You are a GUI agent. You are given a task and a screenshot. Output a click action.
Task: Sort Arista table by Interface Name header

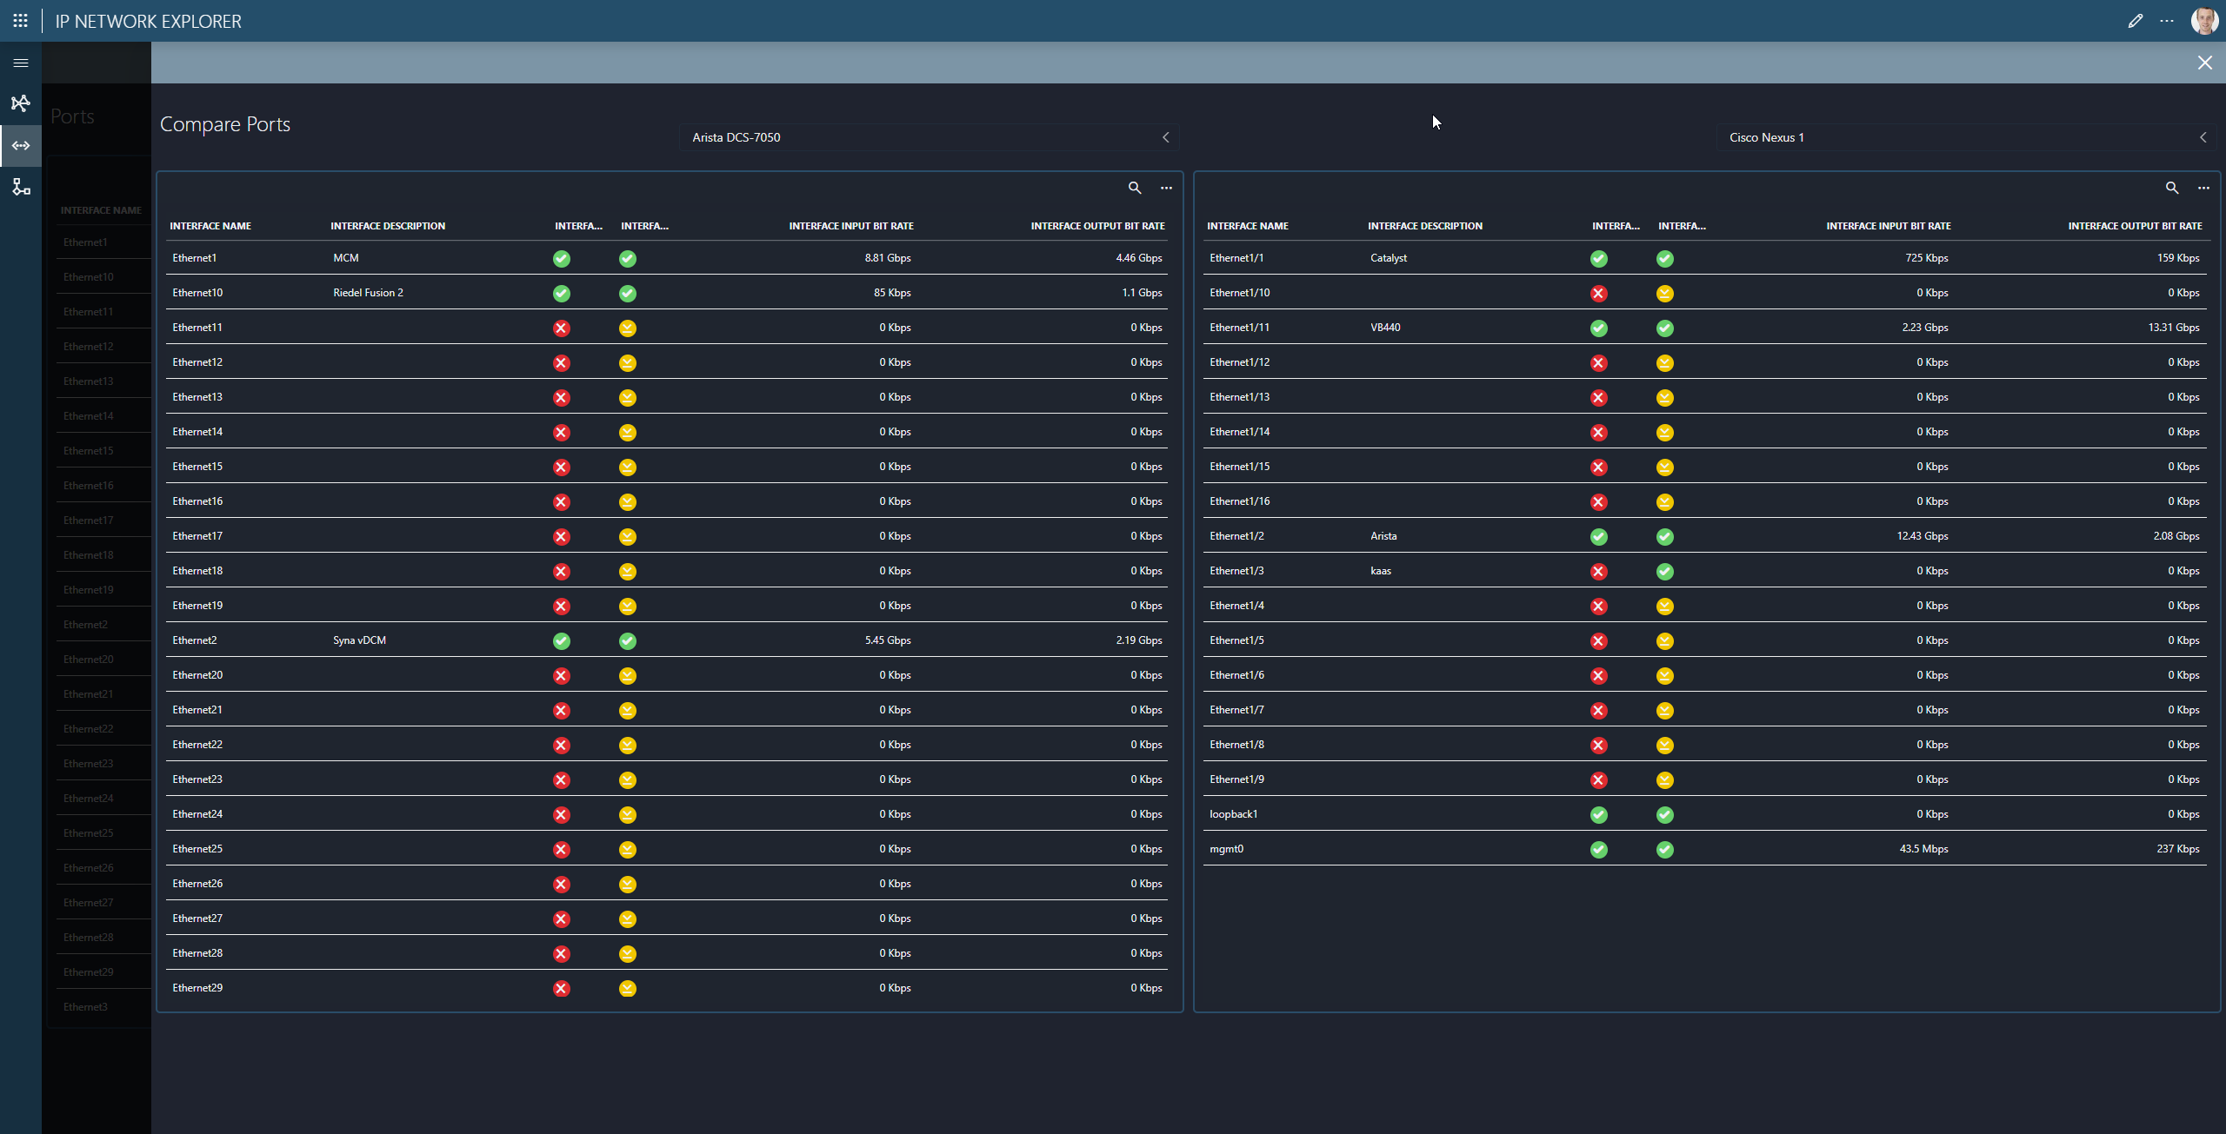click(210, 226)
